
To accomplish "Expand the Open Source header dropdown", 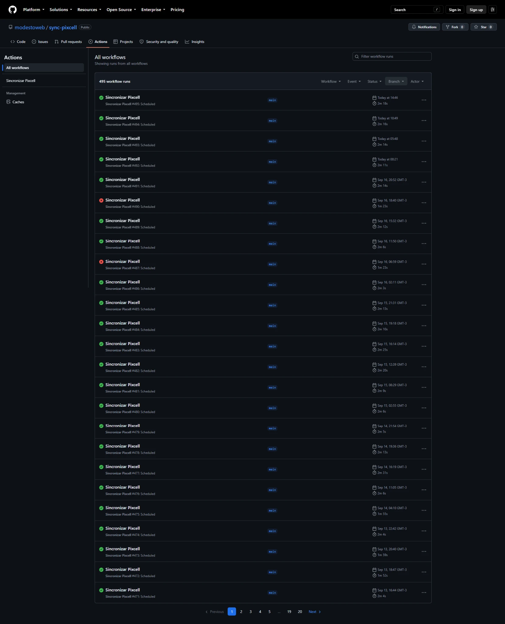I will 121,10.
